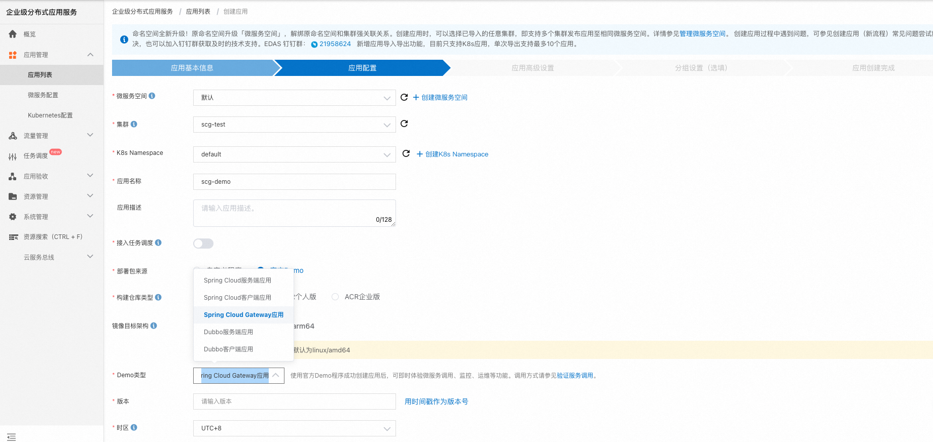Close the Demo类型 dropdown selector

point(239,376)
